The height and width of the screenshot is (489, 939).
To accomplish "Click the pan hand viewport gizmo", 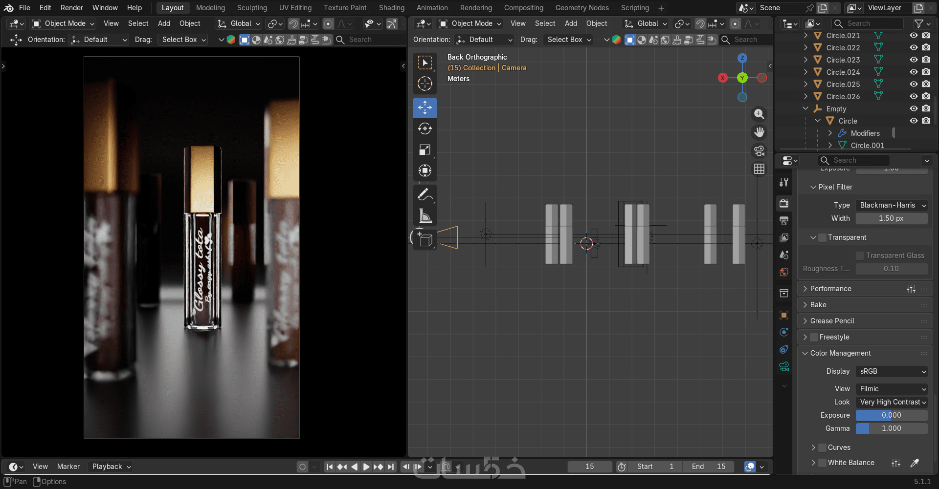I will pyautogui.click(x=759, y=132).
